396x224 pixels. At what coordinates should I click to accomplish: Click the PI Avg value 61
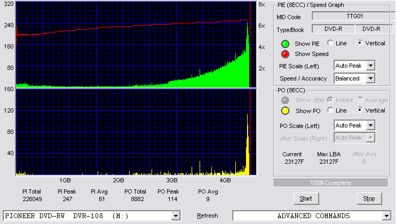pos(101,199)
